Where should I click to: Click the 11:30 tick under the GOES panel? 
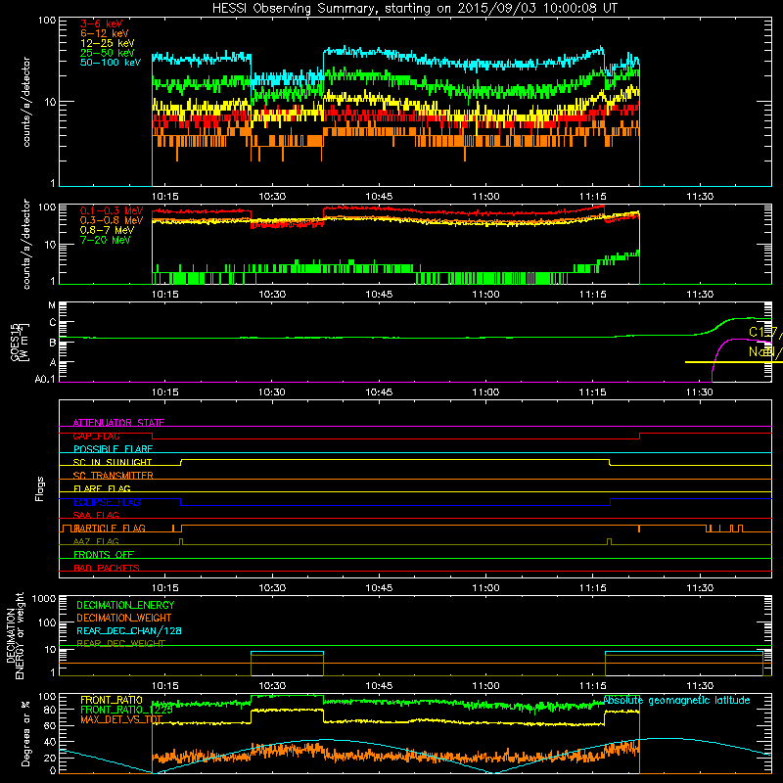[699, 392]
